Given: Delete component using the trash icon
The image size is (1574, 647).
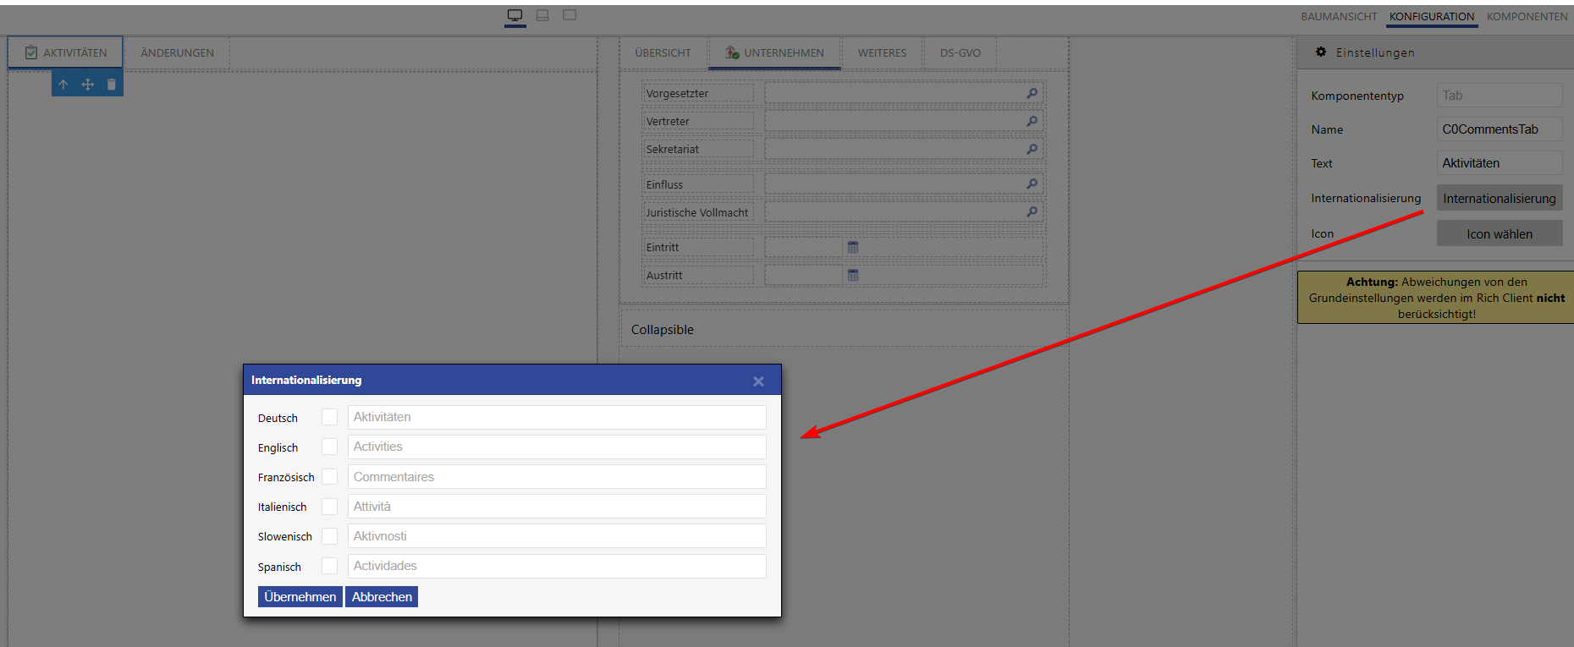Looking at the screenshot, I should [112, 85].
